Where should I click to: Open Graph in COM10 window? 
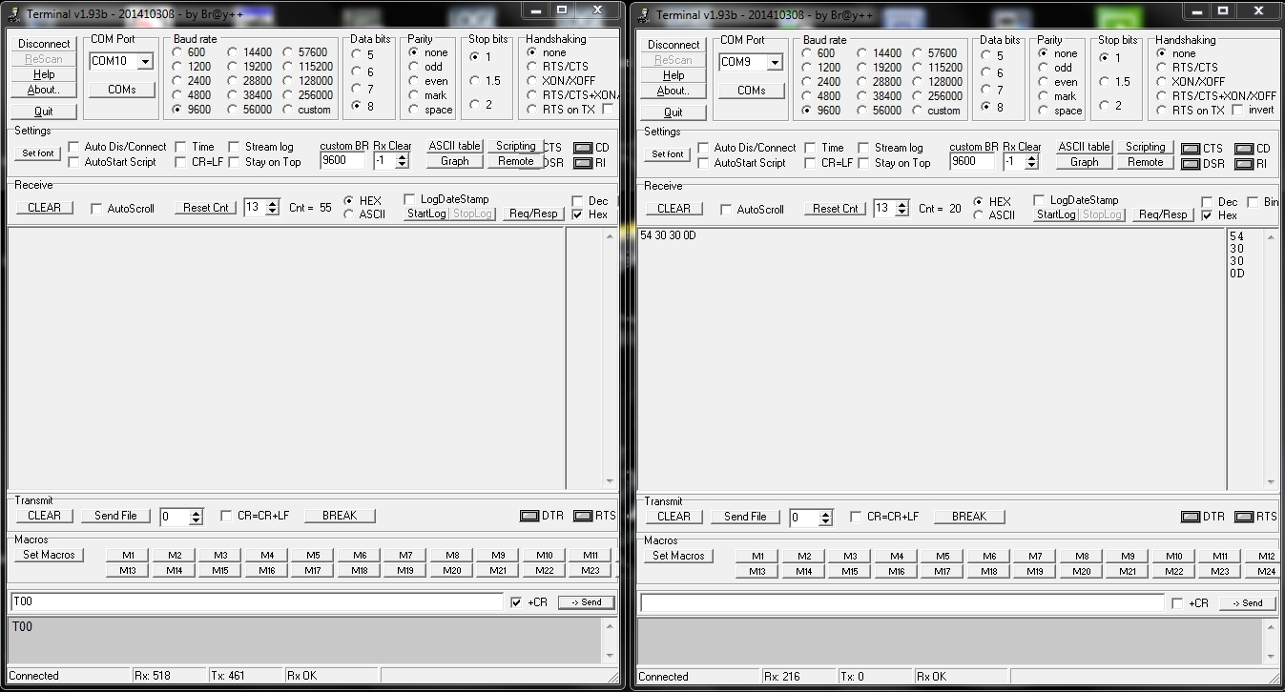[455, 161]
